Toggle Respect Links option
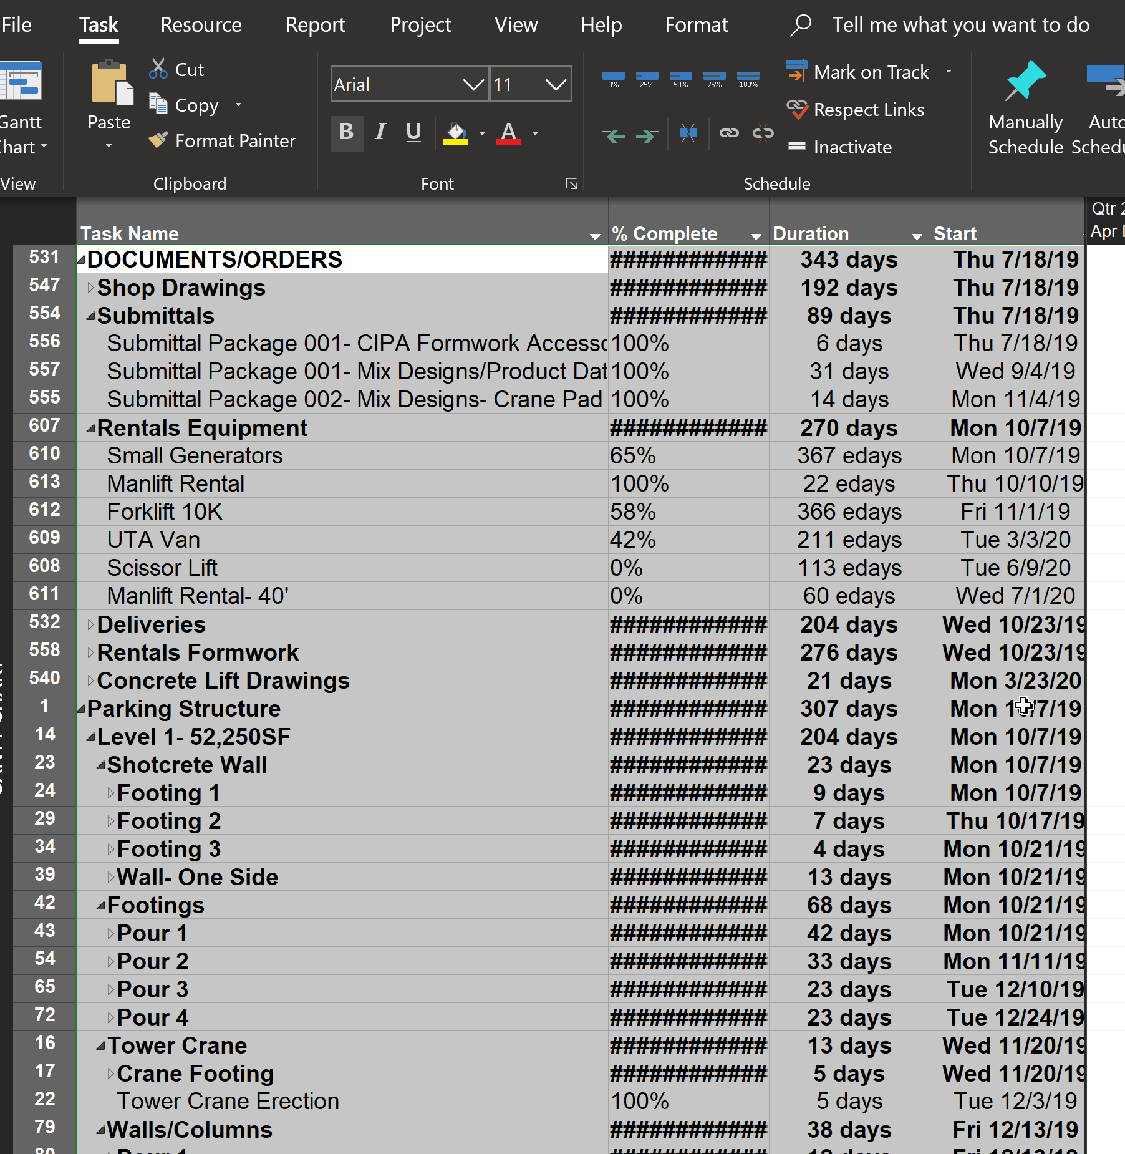The height and width of the screenshot is (1154, 1125). click(x=856, y=110)
